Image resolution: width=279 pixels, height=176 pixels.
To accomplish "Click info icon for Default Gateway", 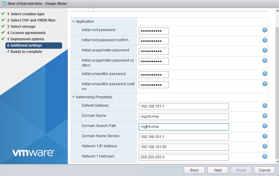I will pos(265,105).
